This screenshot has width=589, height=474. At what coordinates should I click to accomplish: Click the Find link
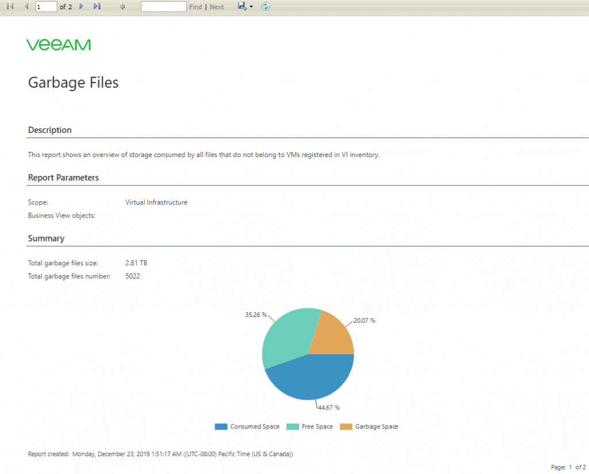[196, 7]
